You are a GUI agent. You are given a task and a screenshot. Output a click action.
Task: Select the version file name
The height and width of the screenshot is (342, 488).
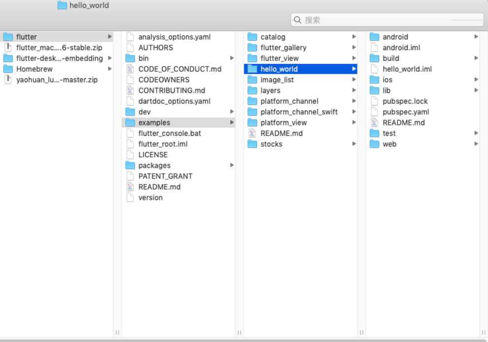click(150, 197)
